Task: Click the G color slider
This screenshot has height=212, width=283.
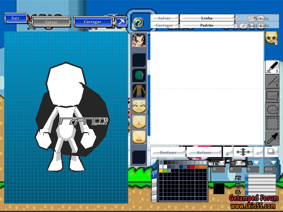Action: tap(260, 185)
